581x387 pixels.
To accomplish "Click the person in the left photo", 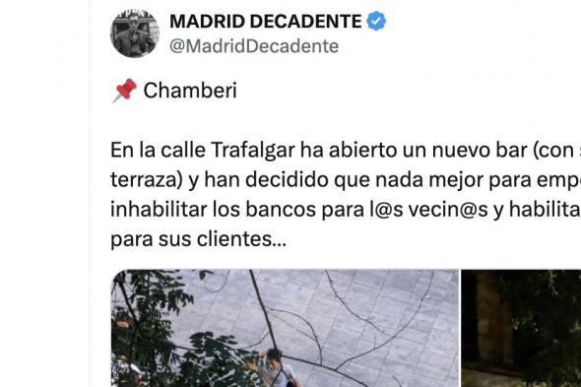I will point(278,368).
